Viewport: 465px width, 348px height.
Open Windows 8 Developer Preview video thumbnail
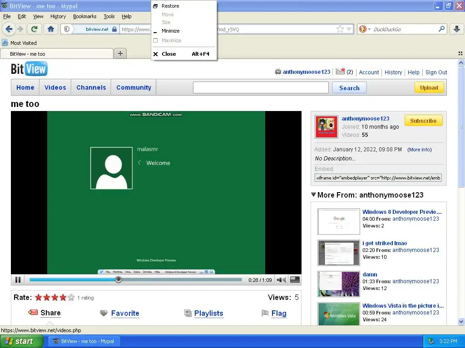pyautogui.click(x=339, y=221)
